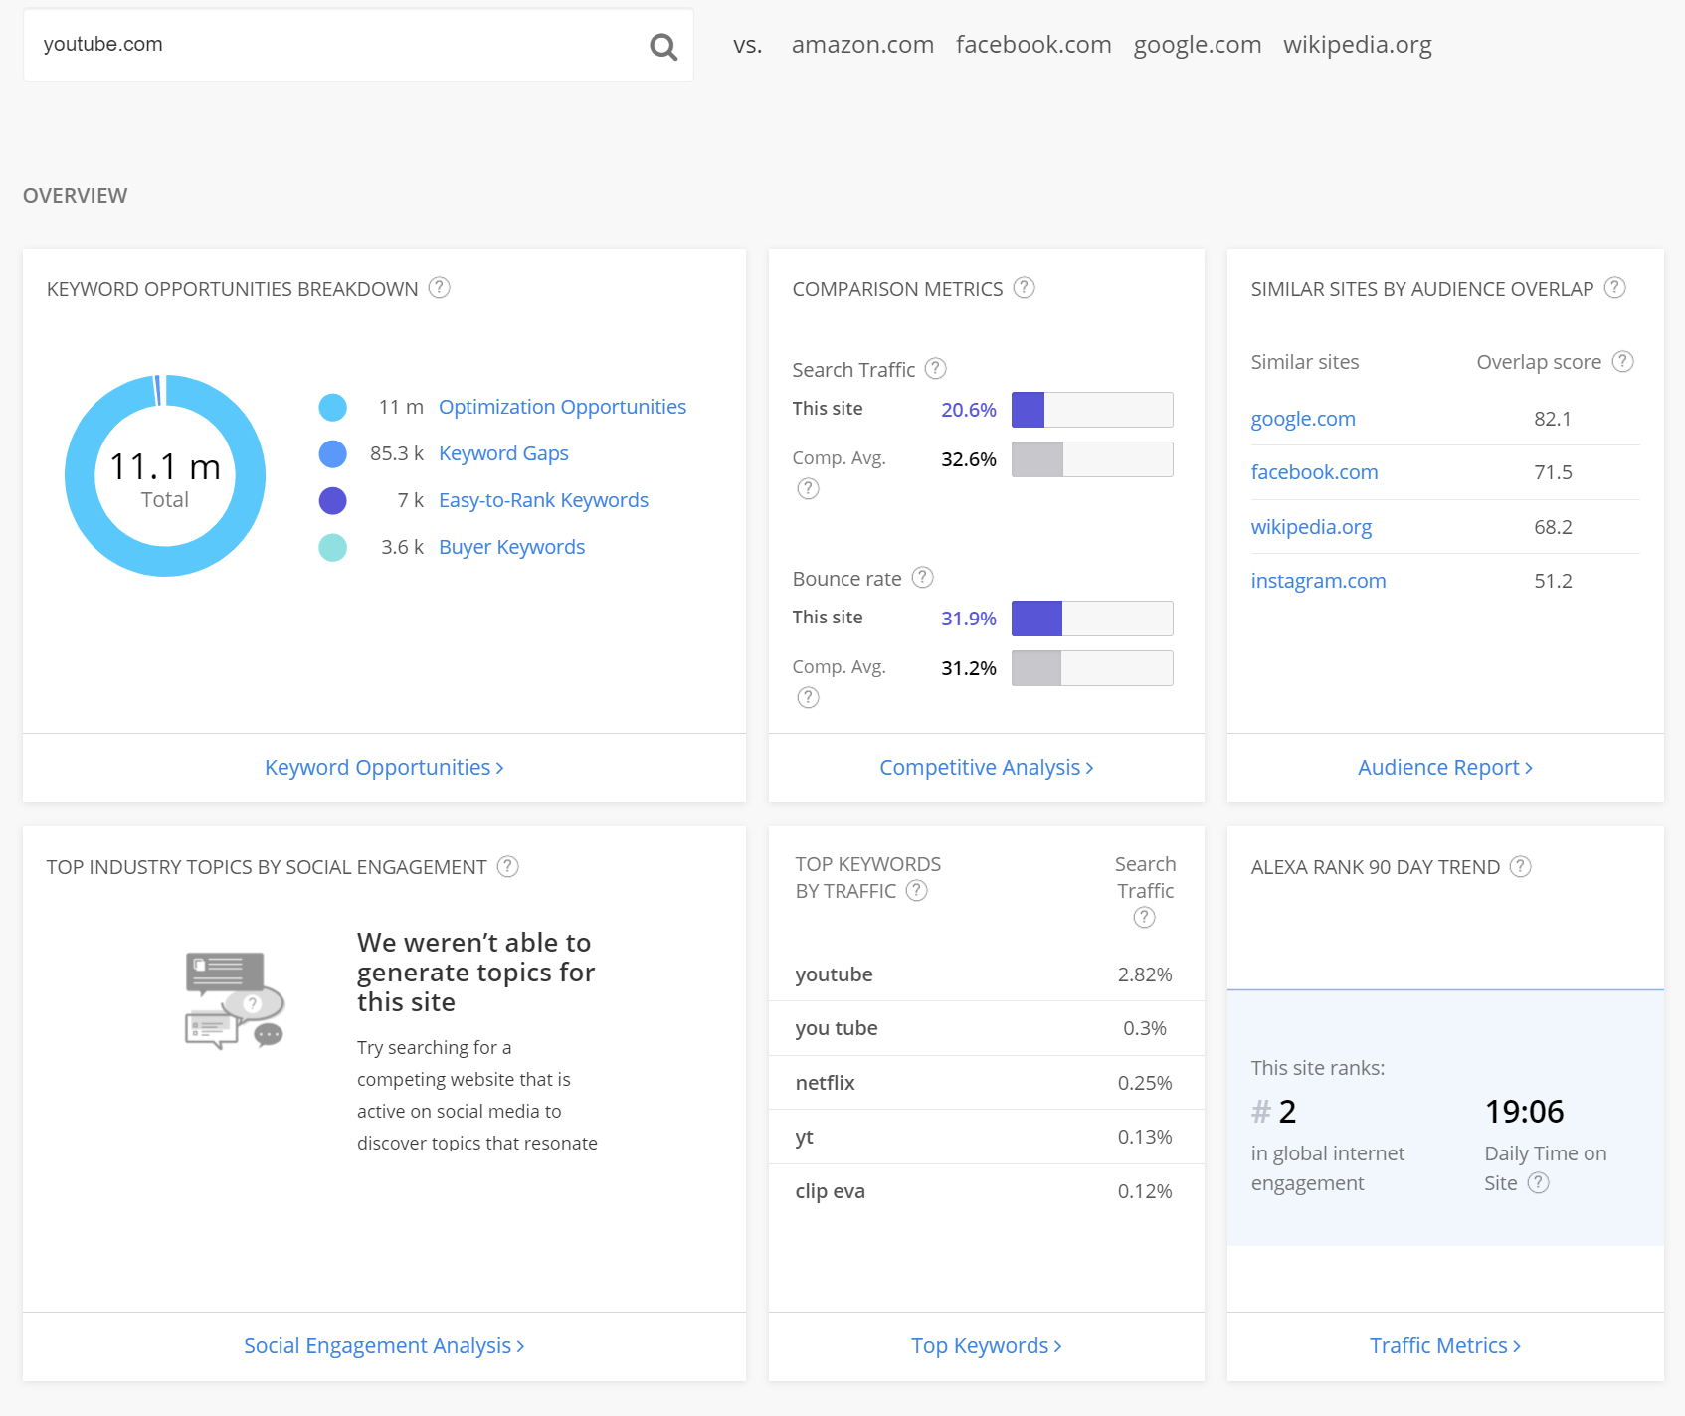
Task: Click help icon below Search Traffic column header
Action: pos(1144,917)
